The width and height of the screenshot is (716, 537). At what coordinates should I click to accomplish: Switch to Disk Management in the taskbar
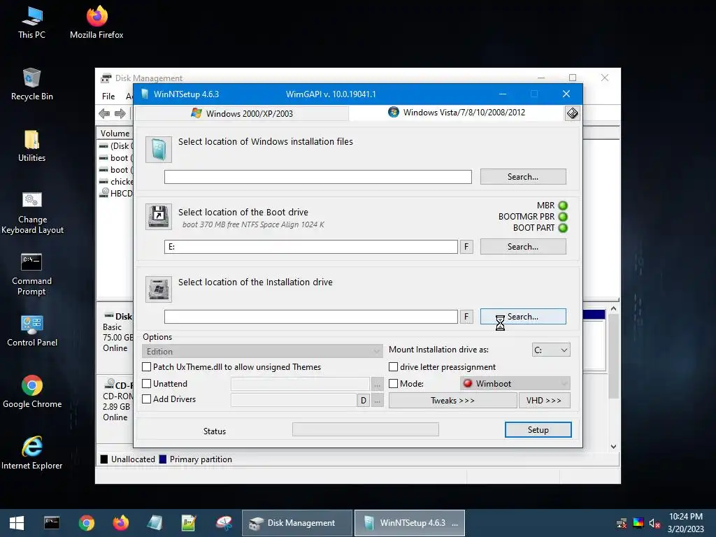tap(297, 523)
